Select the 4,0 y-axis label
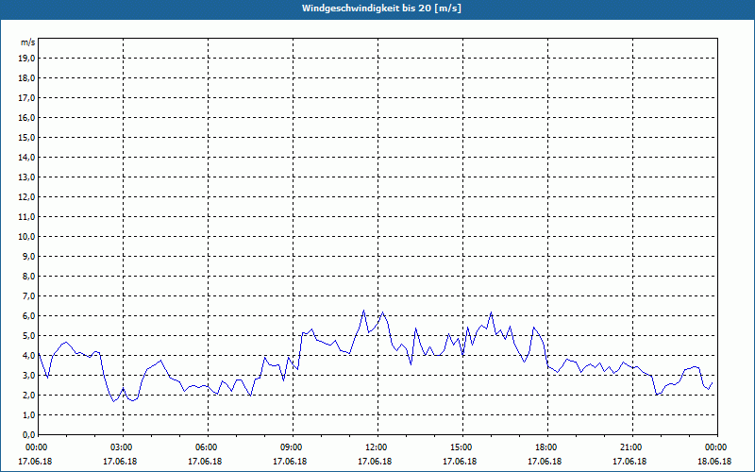Screen dimensions: 755x472 28,356
